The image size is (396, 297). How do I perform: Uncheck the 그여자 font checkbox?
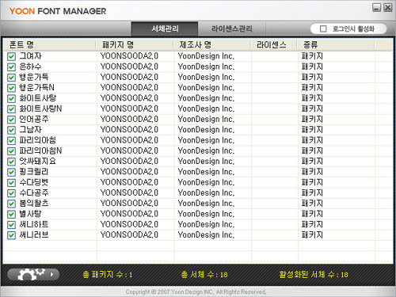(x=11, y=56)
